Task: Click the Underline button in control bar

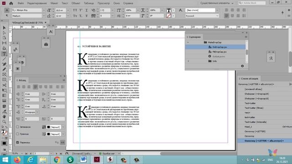Action: click(86, 10)
